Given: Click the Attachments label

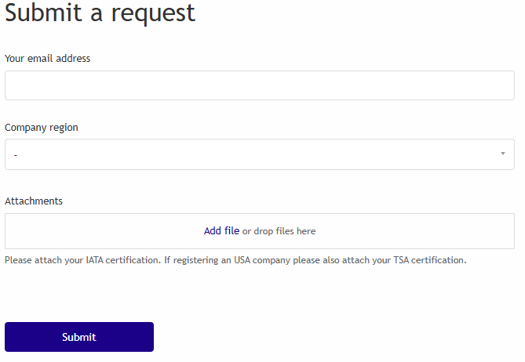Looking at the screenshot, I should (34, 201).
